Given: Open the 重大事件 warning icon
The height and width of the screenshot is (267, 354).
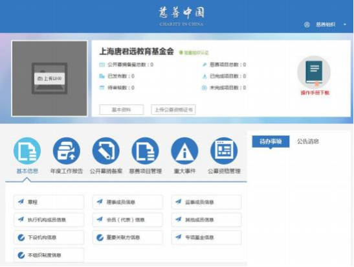Looking at the screenshot, I should click(x=184, y=151).
